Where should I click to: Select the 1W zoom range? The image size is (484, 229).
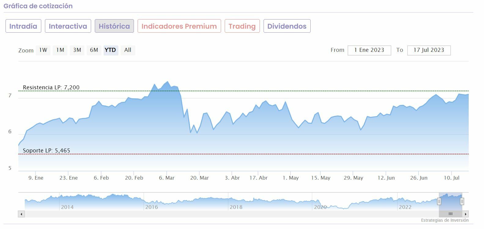click(x=43, y=50)
